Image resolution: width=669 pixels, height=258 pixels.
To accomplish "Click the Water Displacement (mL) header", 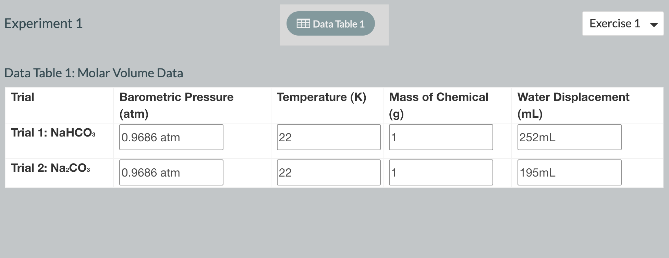I will 573,105.
